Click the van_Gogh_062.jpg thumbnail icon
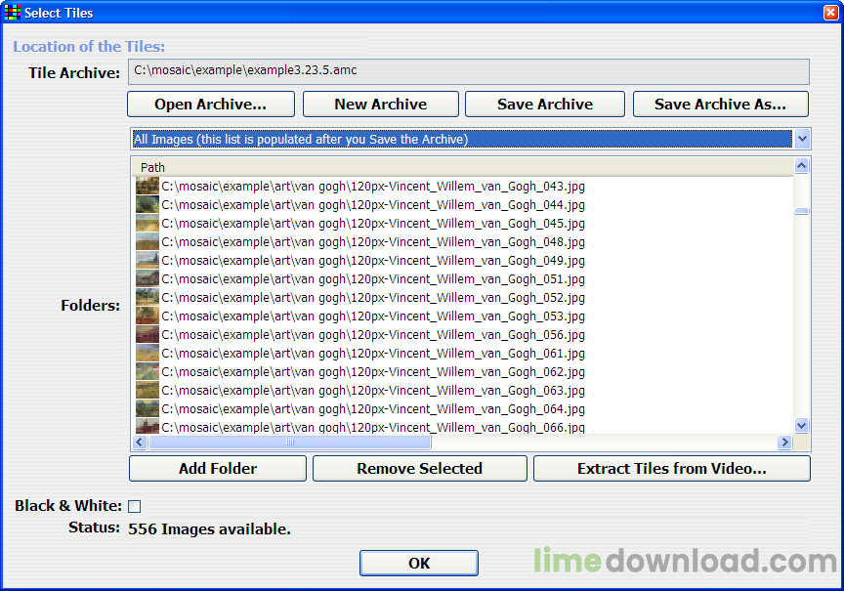The width and height of the screenshot is (844, 591). (x=147, y=371)
